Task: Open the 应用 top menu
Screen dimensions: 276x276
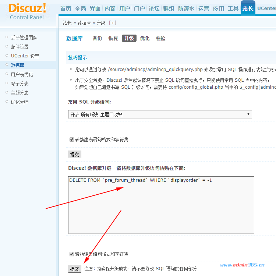Action: point(219,8)
